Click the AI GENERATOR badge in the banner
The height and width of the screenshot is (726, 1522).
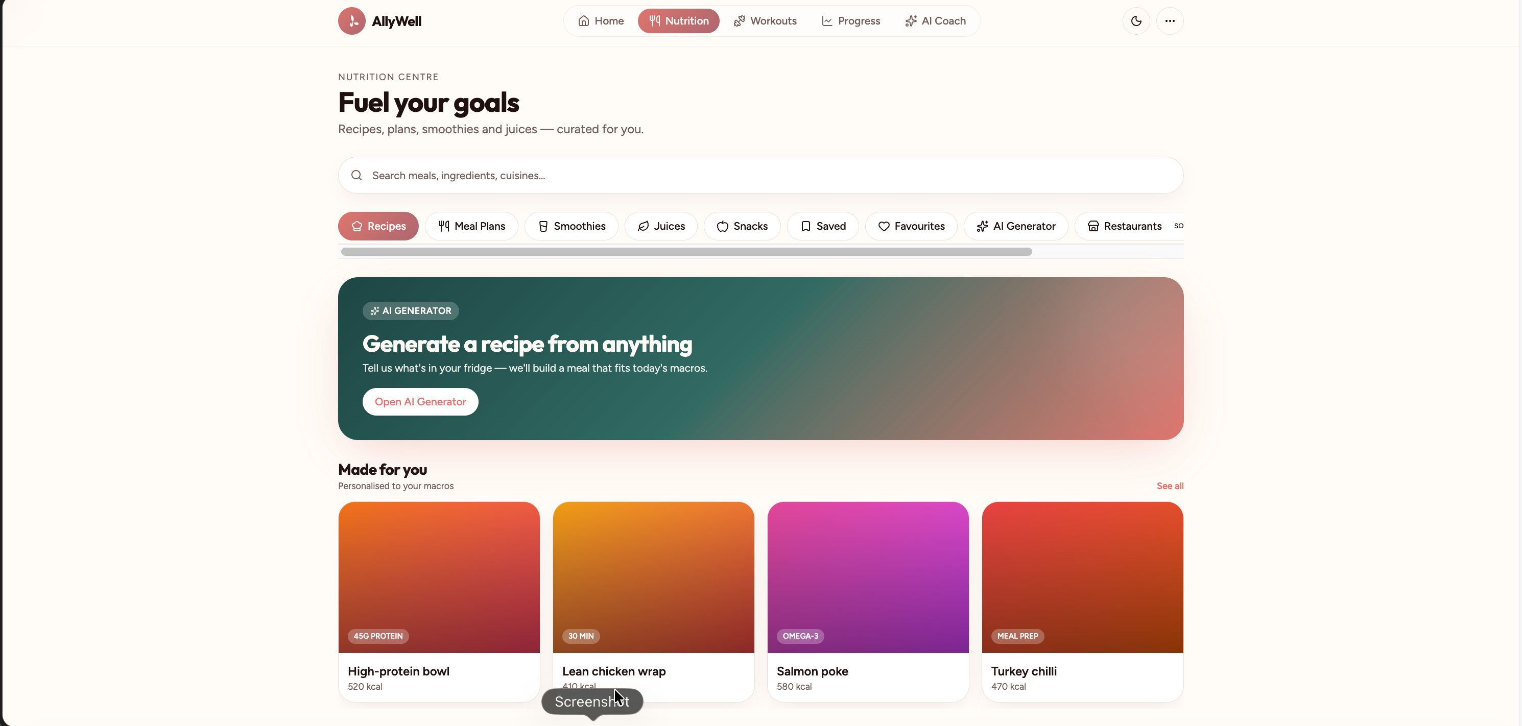tap(411, 311)
